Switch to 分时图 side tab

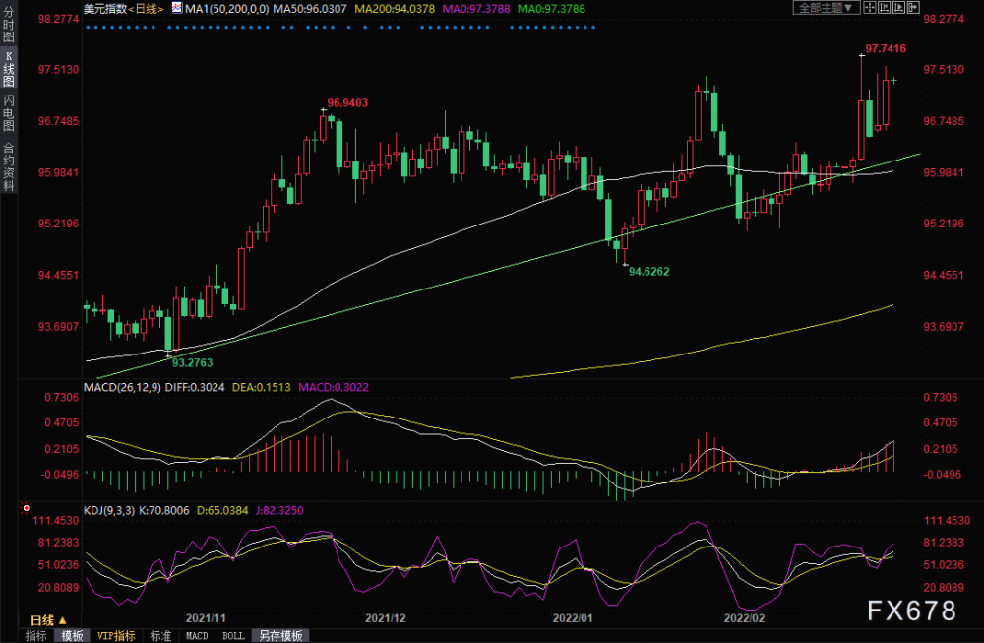pyautogui.click(x=8, y=24)
